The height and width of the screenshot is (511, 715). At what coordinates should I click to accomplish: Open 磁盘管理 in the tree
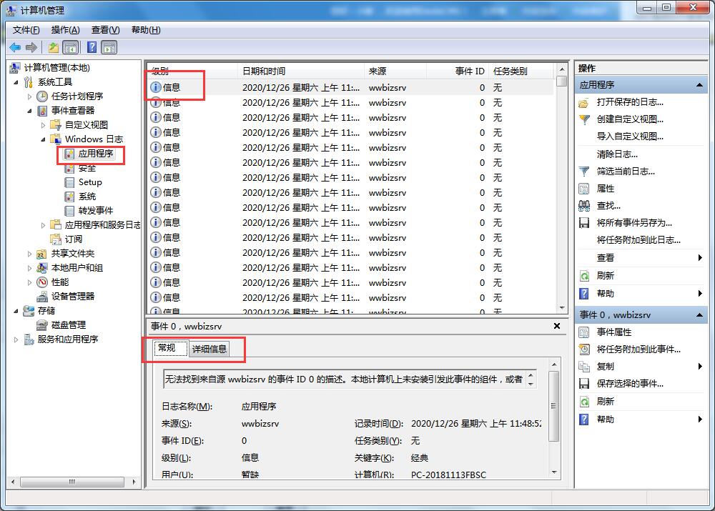(x=69, y=325)
